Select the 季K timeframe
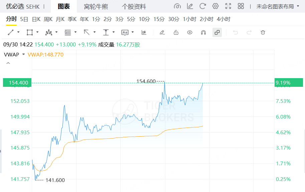 pyautogui.click(x=72, y=19)
